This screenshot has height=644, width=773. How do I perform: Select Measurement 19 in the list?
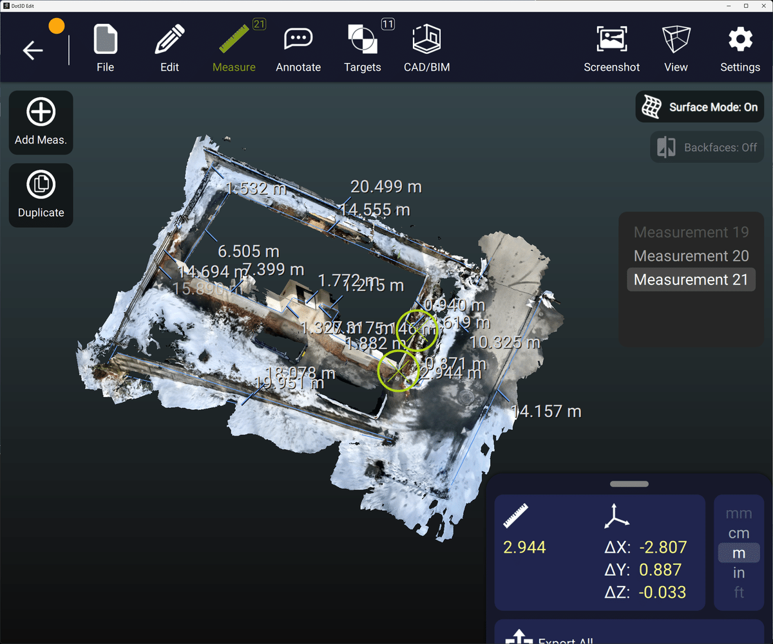click(691, 232)
